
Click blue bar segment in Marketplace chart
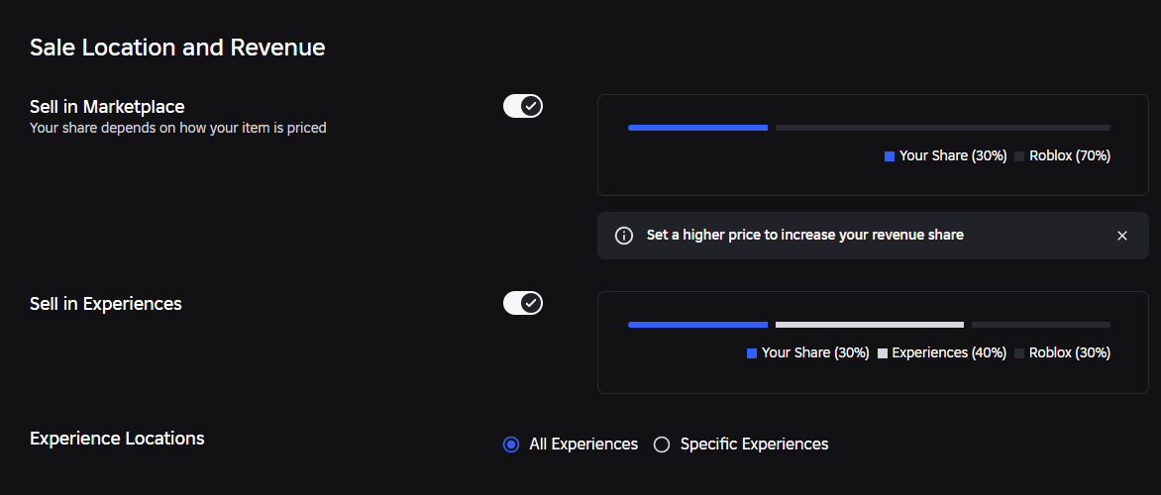(697, 128)
